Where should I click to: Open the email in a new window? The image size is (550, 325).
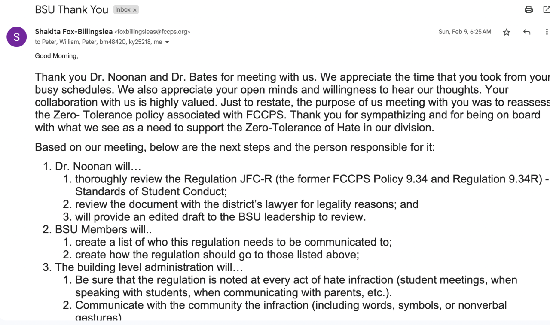pos(547,10)
